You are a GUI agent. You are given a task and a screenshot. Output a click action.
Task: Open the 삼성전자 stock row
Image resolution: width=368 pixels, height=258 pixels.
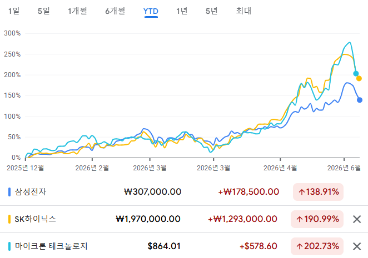184,192
